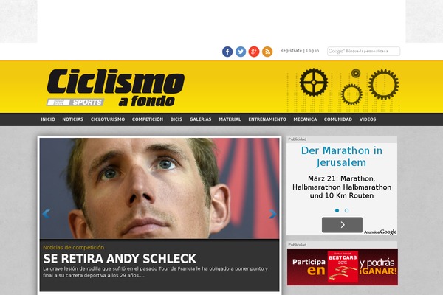This screenshot has width=443, height=295.
Task: Open the Noticias menu item
Action: (x=72, y=119)
